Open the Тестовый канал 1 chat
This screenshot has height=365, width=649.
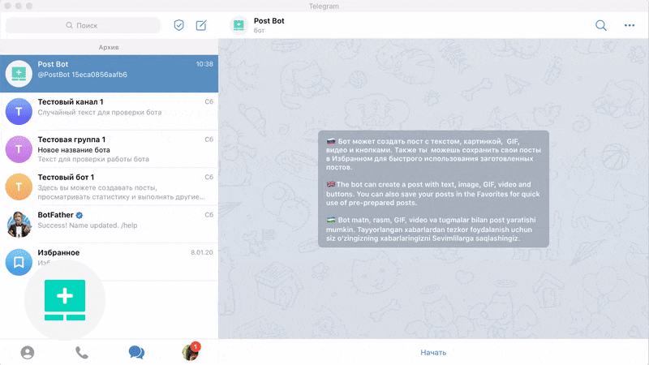109,111
